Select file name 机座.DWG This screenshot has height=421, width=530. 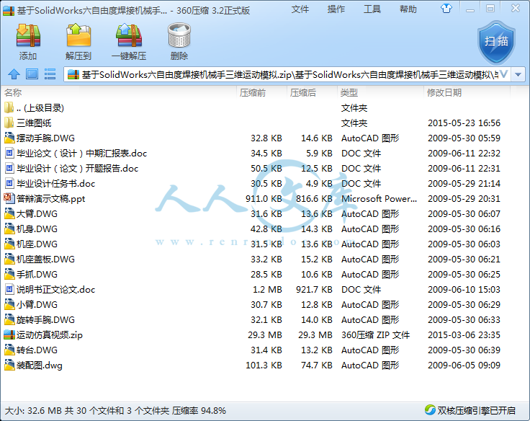[x=37, y=244]
